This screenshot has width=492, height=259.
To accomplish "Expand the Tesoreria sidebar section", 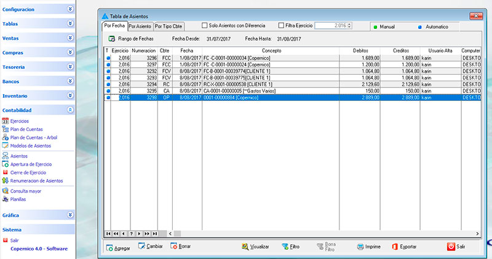I will pyautogui.click(x=70, y=66).
